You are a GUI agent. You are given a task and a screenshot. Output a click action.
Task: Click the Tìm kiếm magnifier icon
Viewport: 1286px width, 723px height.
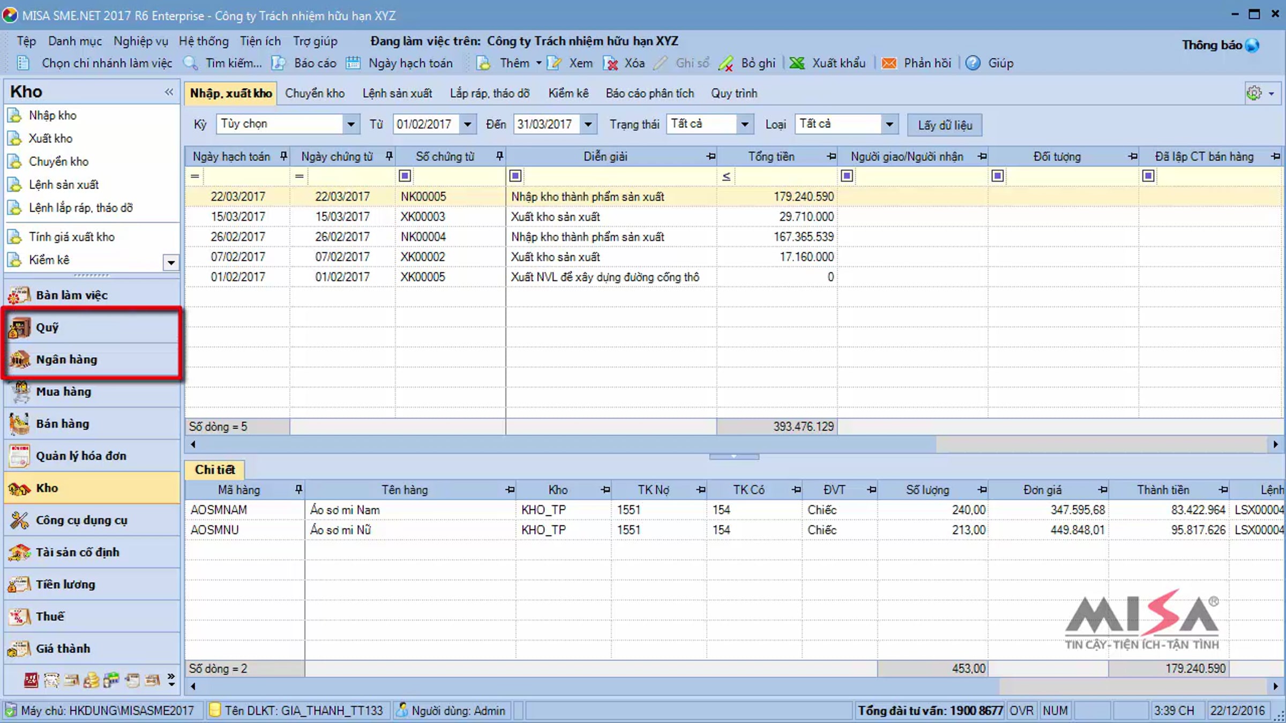[191, 63]
